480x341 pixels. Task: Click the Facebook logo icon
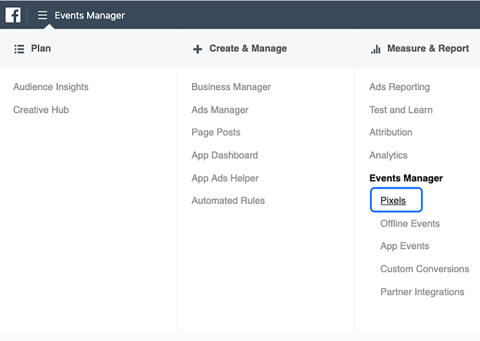point(13,15)
